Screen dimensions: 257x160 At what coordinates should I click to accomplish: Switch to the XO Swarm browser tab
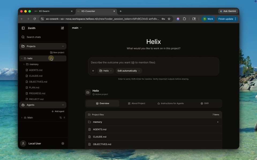54,11
